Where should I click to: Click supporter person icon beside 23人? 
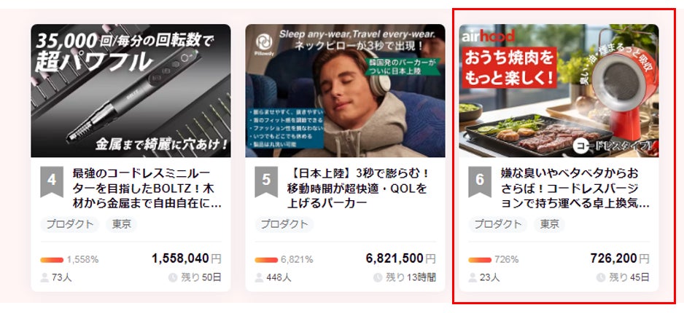coord(473,277)
